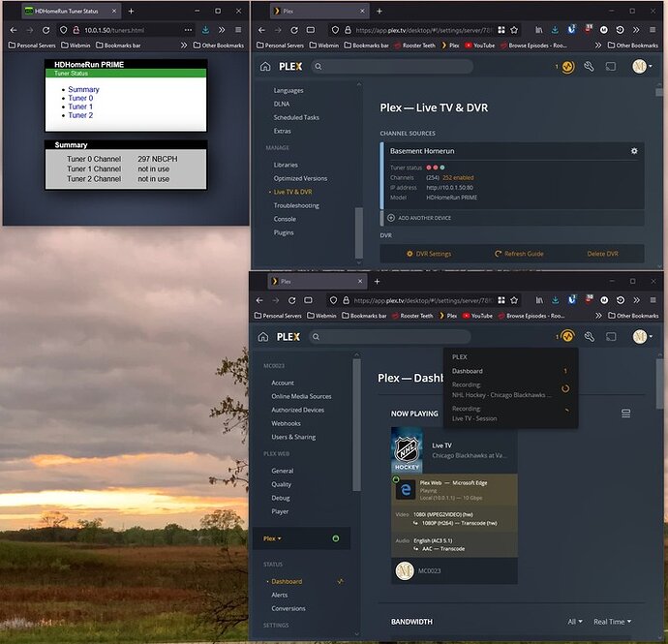Open settings wrench in top Plex window
The image size is (668, 644).
pos(589,67)
